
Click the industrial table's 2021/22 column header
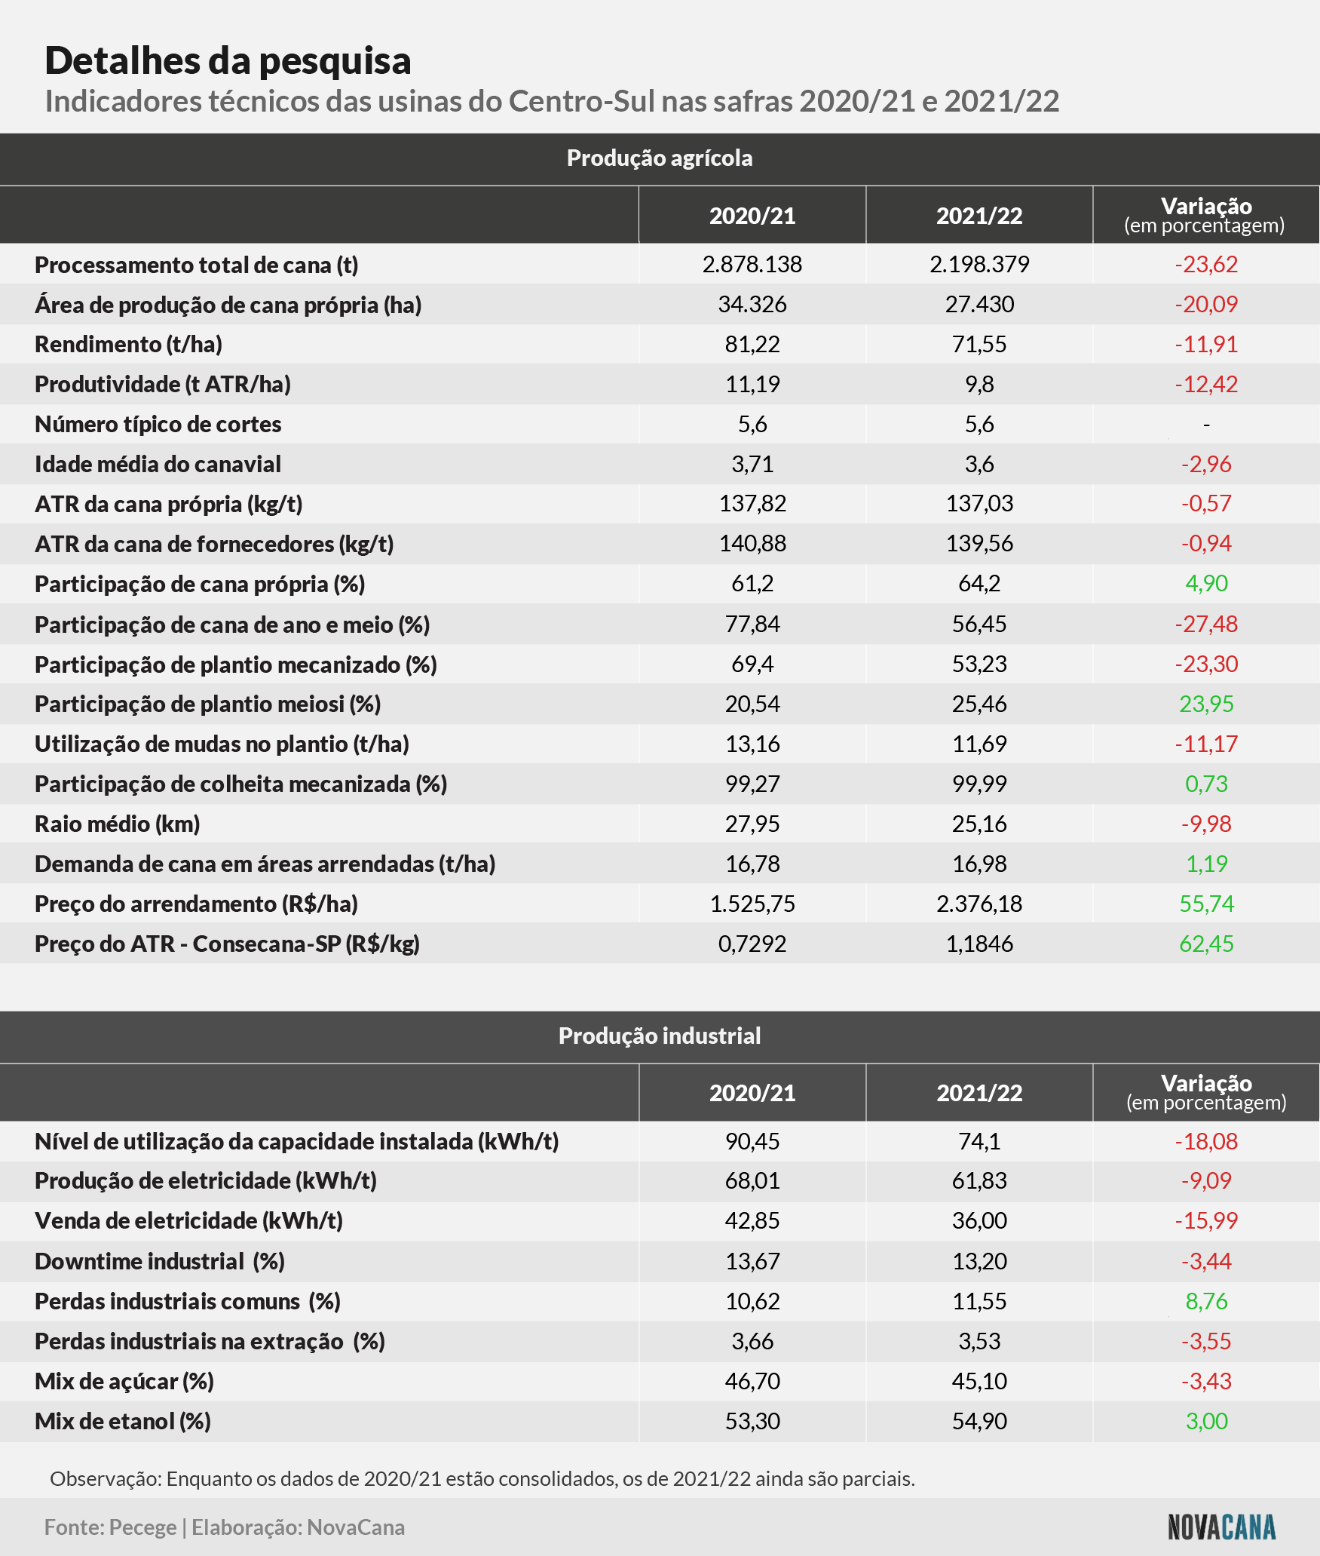(x=979, y=1093)
